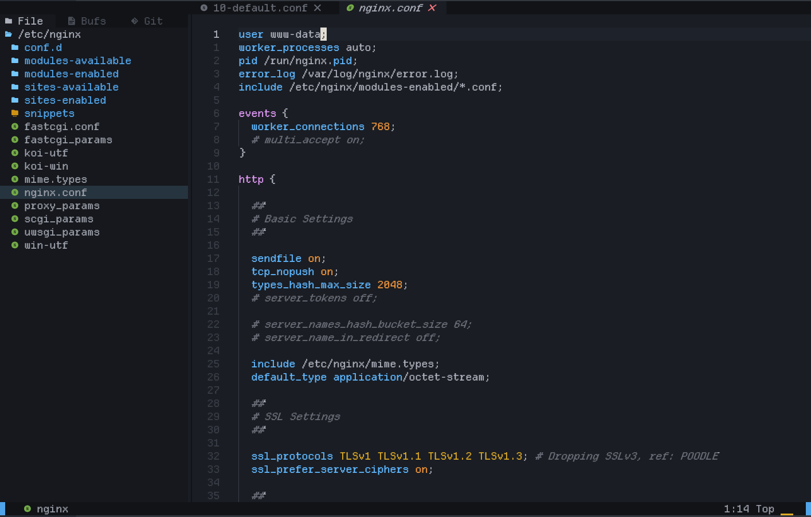Open koi-win from the file tree

46,166
